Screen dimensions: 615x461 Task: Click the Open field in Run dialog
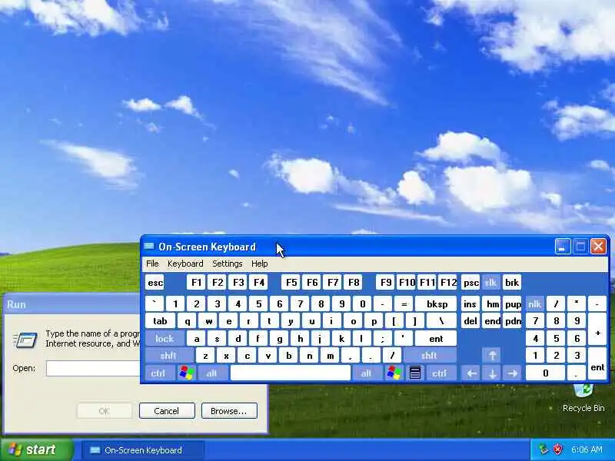tap(93, 369)
